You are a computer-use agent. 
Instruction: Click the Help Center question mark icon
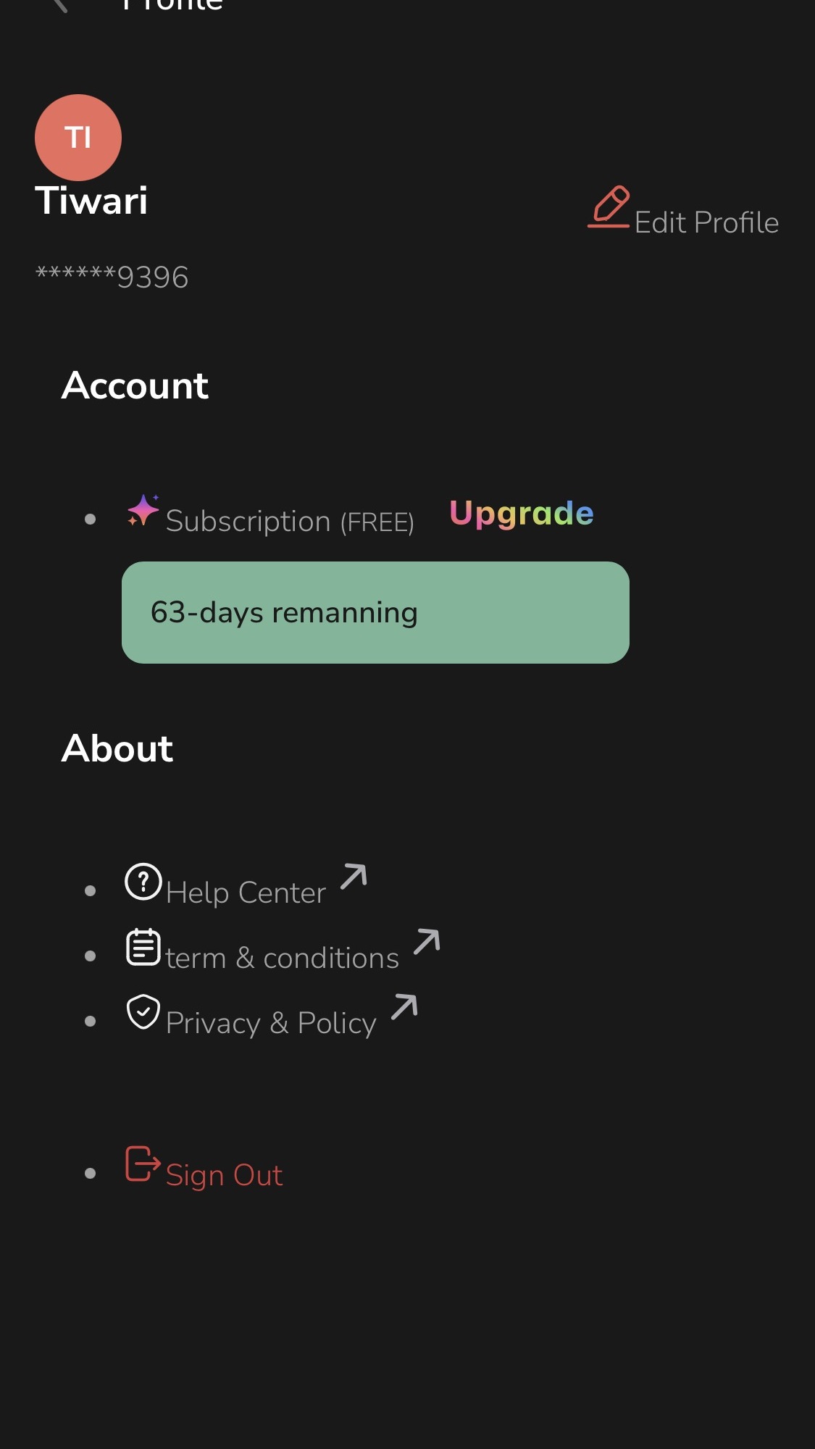143,882
